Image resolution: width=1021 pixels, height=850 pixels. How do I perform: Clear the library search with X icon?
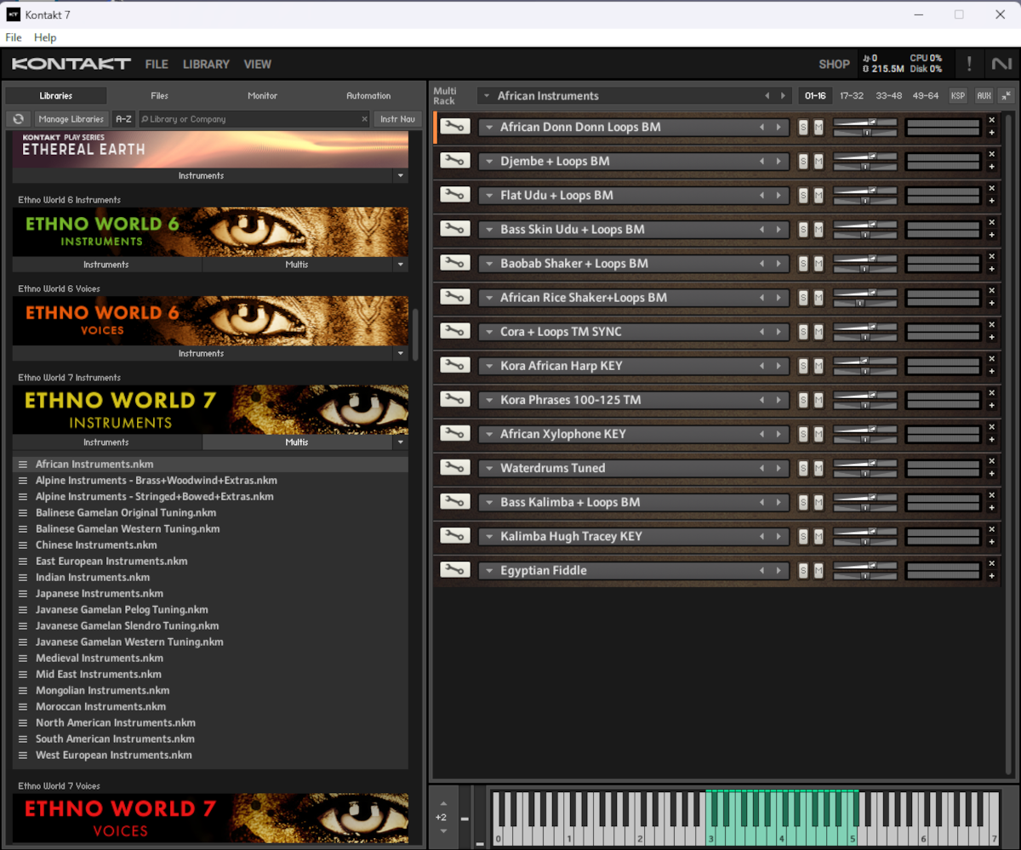pyautogui.click(x=365, y=119)
